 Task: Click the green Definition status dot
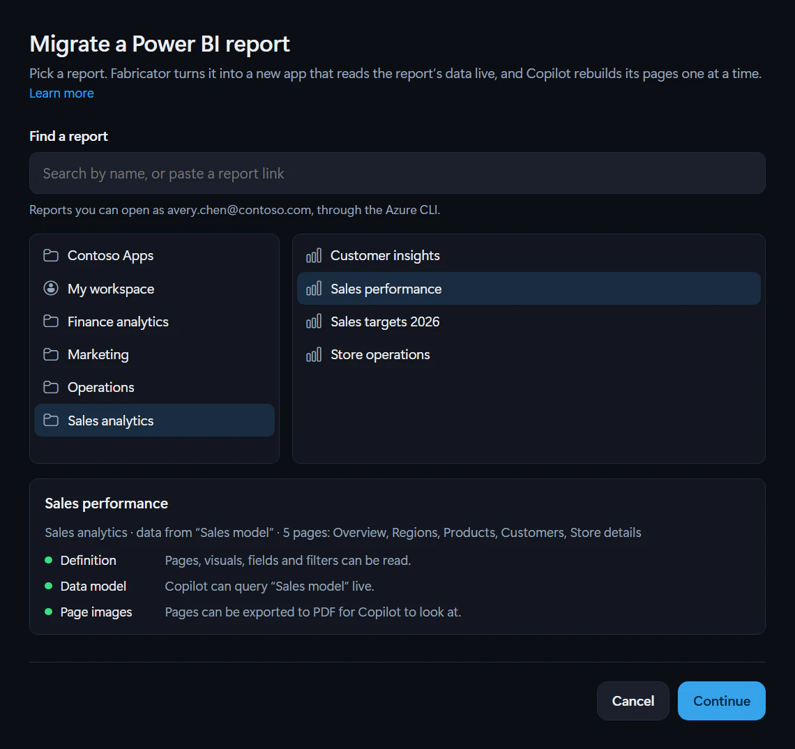click(49, 561)
